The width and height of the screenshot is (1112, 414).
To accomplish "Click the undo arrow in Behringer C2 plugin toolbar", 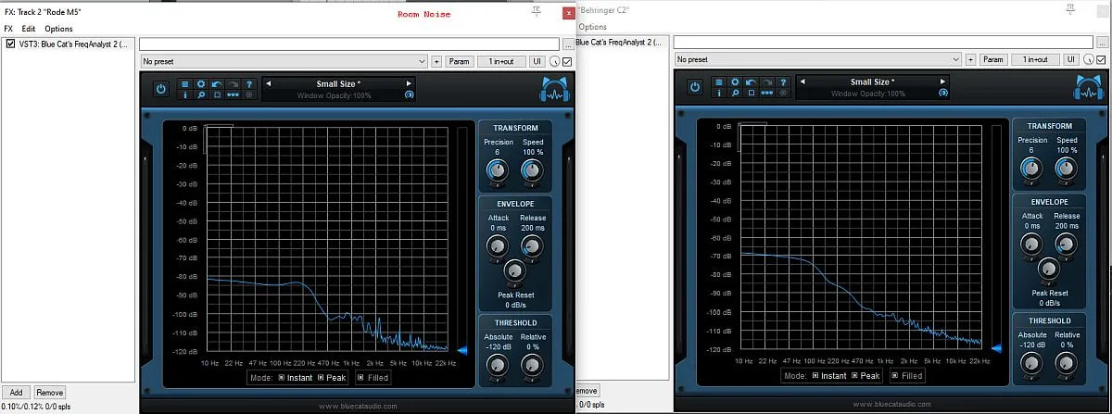I will [751, 82].
